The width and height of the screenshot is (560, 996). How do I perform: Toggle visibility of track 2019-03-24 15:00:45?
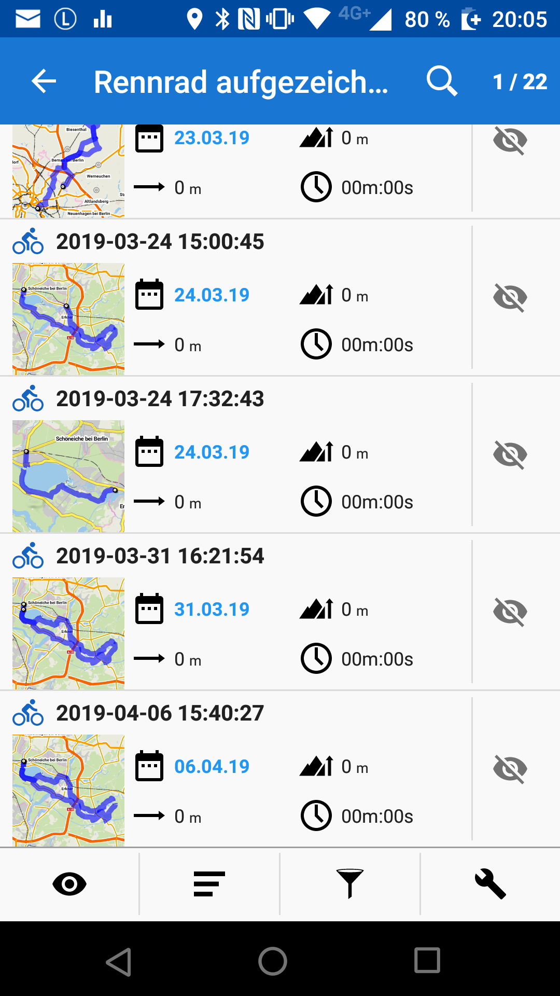510,297
